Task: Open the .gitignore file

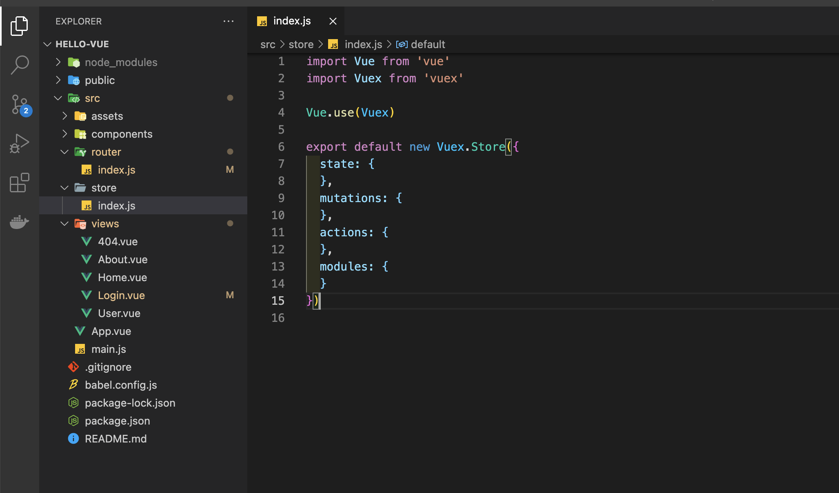Action: (x=143, y=367)
